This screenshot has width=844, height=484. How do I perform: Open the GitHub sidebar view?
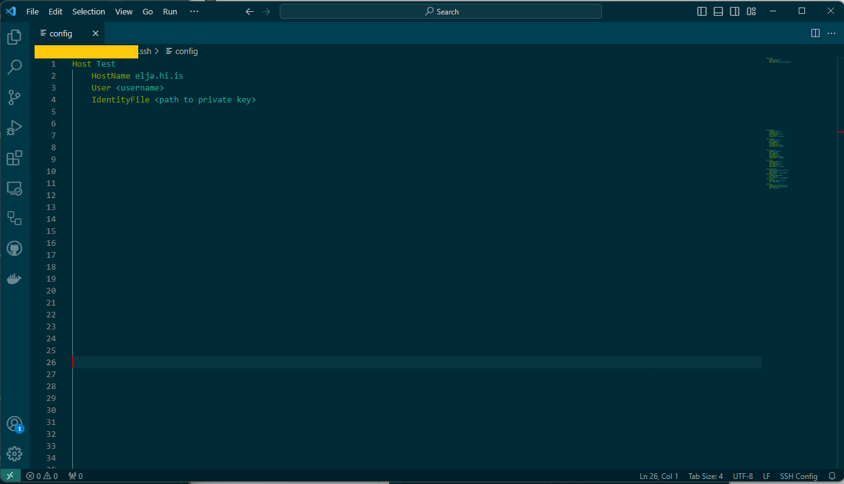(14, 248)
